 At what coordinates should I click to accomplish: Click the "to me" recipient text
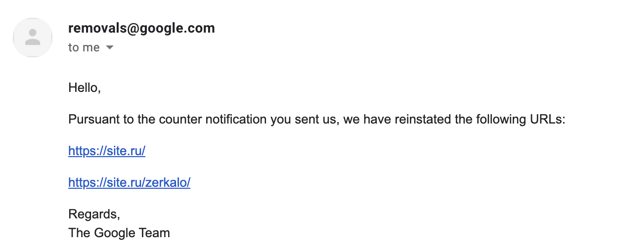point(84,48)
